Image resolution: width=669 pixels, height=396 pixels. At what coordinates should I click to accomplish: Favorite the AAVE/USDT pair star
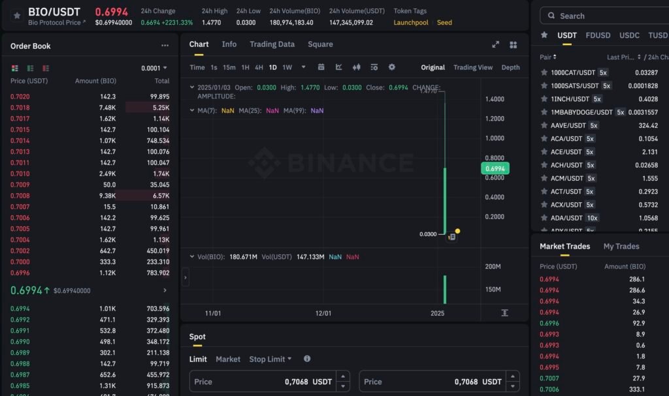[544, 125]
